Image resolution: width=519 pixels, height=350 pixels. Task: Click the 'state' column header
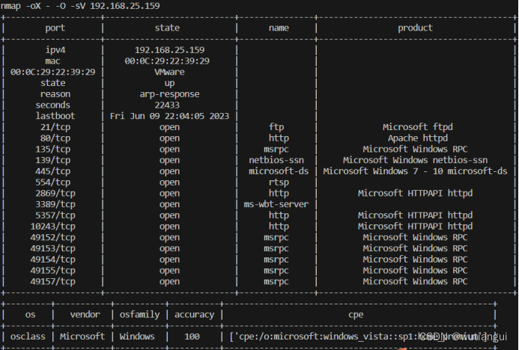point(167,28)
